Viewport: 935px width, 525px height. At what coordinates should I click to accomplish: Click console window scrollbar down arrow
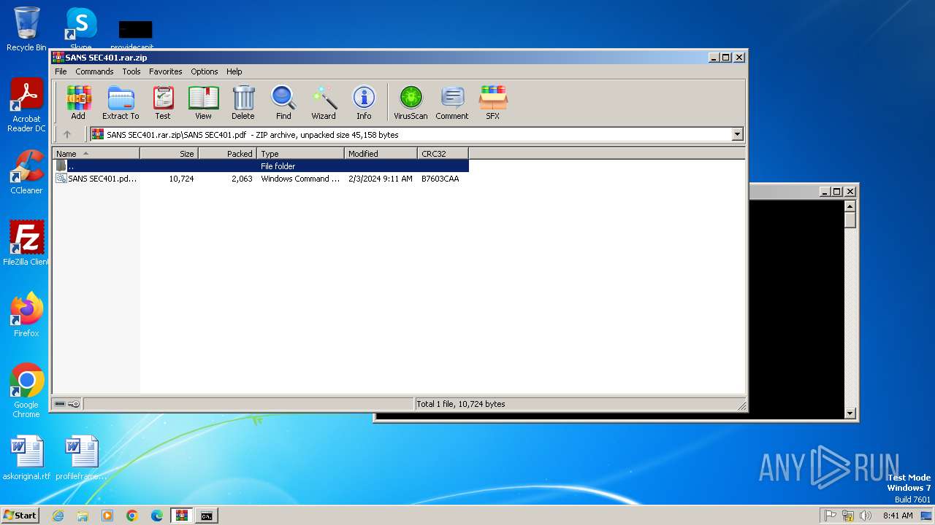[x=850, y=413]
